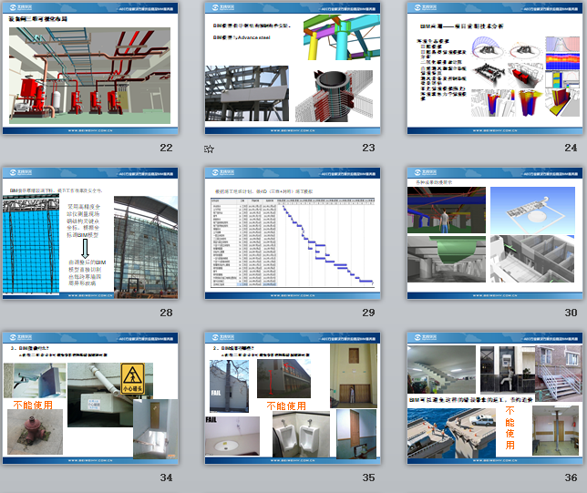
Task: Select slide 35 with urinals photo
Action: (293, 398)
